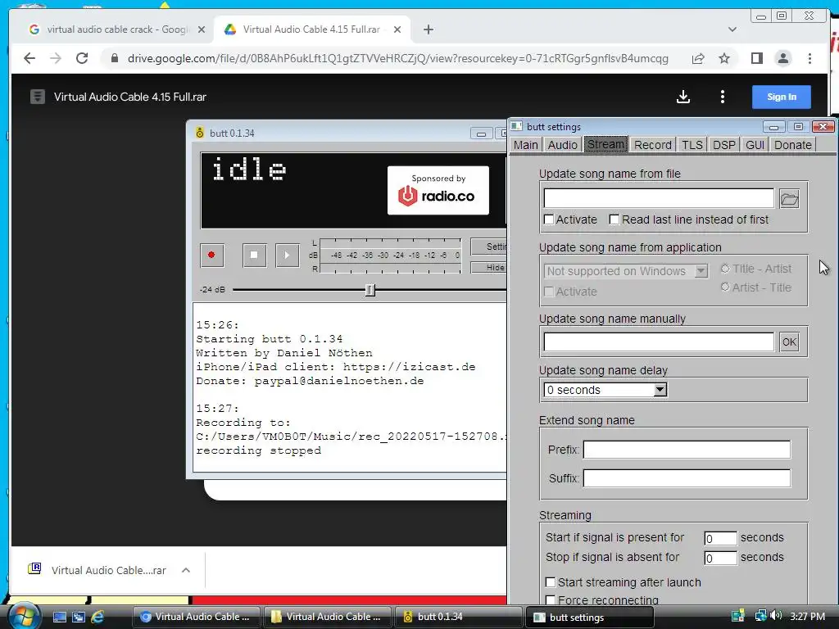The width and height of the screenshot is (839, 629).
Task: Check Read last line instead of first
Action: click(615, 219)
